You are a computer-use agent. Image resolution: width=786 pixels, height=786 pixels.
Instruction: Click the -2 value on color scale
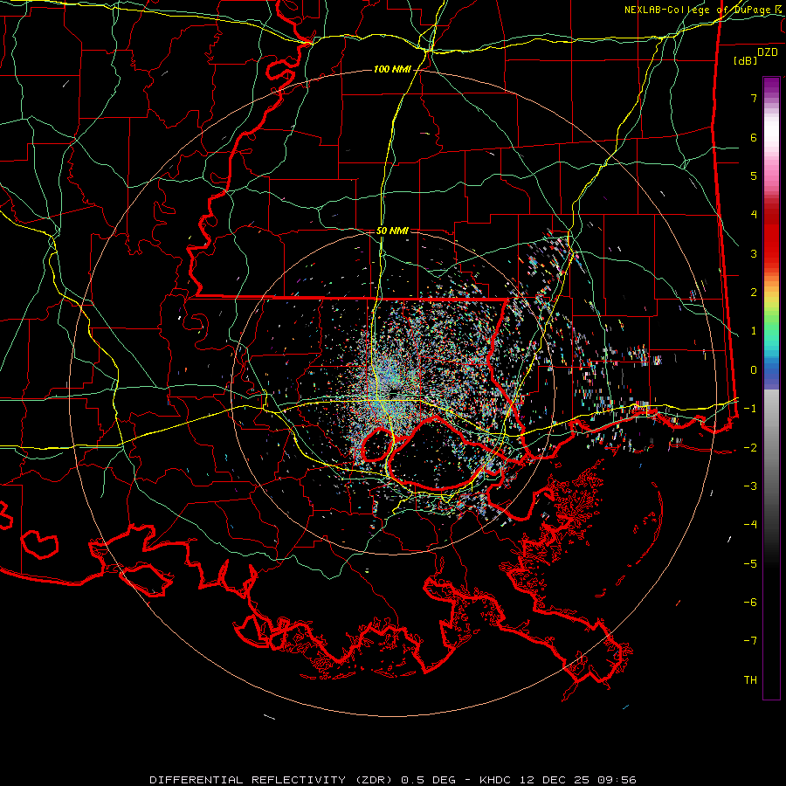[x=750, y=448]
